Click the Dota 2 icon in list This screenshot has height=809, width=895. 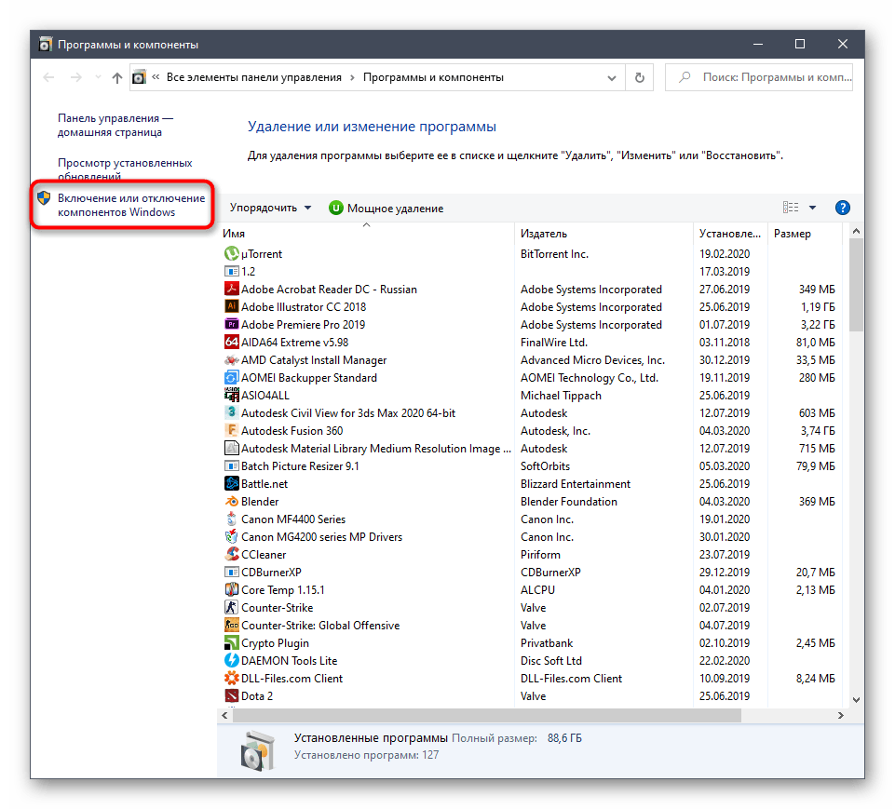click(x=232, y=695)
